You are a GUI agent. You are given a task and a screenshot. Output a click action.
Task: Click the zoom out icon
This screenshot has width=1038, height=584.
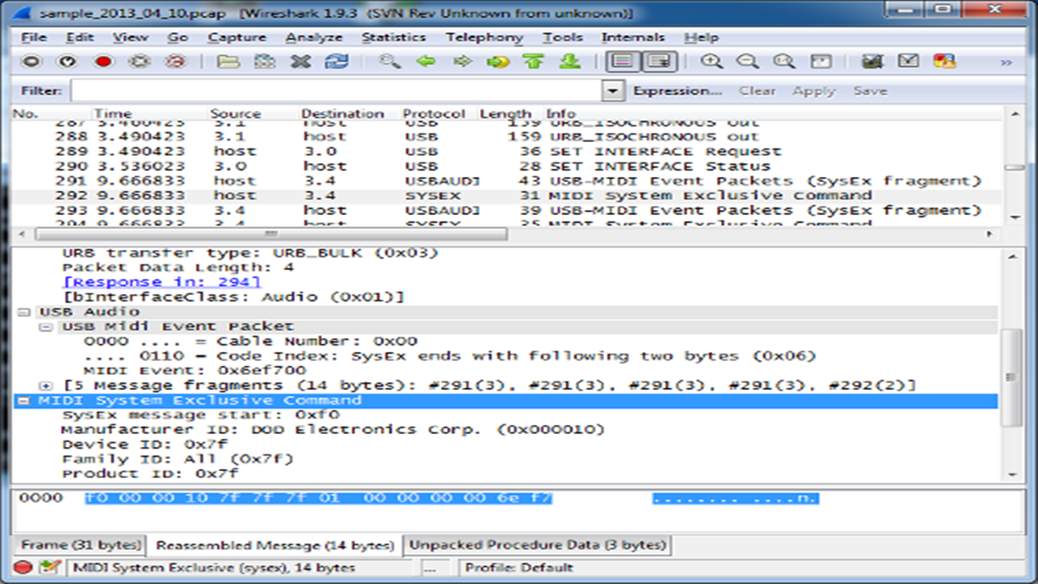coord(748,62)
